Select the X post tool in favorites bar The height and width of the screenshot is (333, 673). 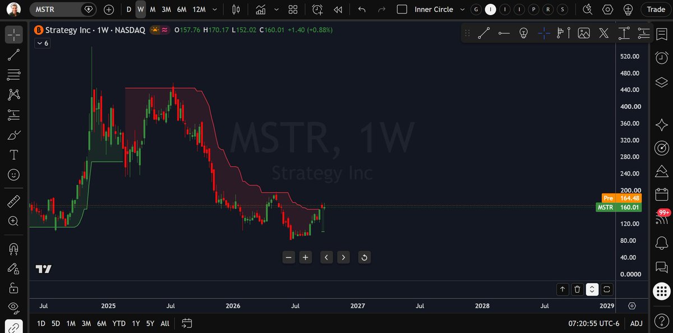pos(603,34)
